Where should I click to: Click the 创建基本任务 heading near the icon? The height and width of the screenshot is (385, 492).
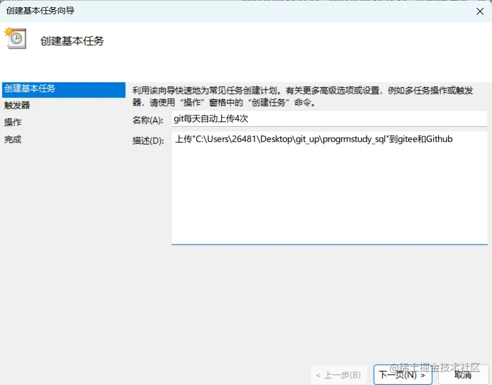pos(73,41)
